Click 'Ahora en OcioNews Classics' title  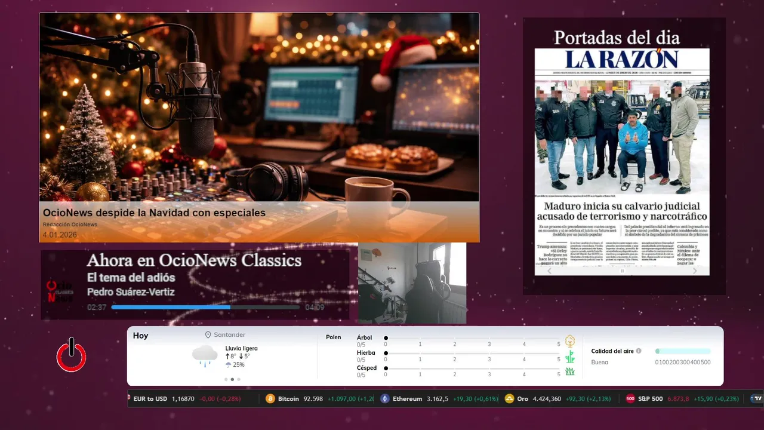pyautogui.click(x=194, y=260)
